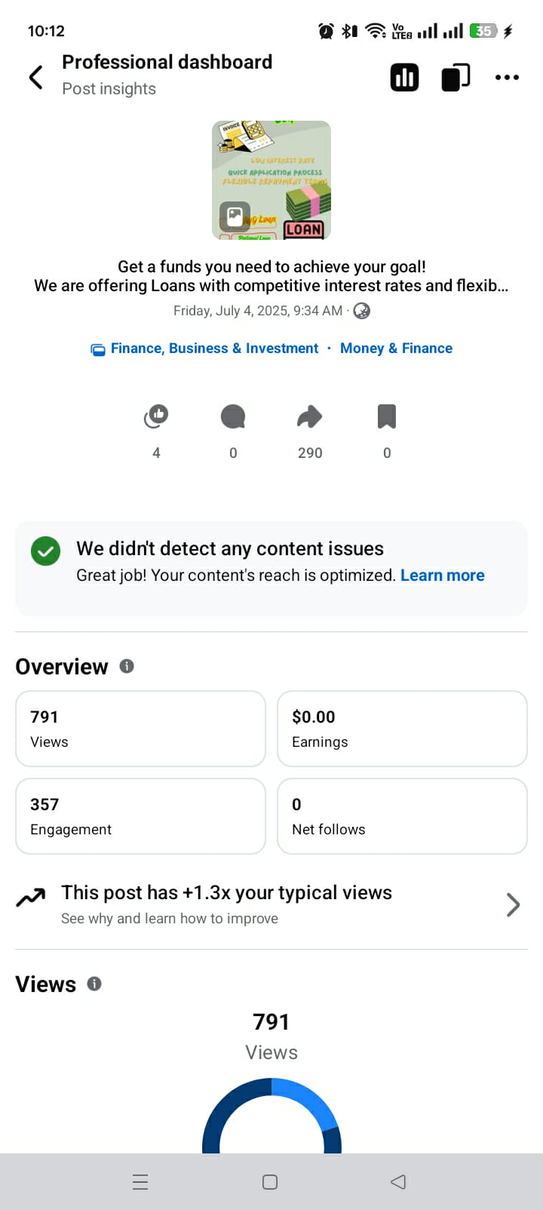Click Learn more about content issues
The height and width of the screenshot is (1210, 543).
[442, 576]
